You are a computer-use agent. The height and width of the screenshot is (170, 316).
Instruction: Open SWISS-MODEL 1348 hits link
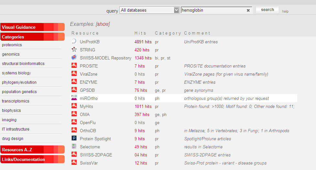click(143, 58)
